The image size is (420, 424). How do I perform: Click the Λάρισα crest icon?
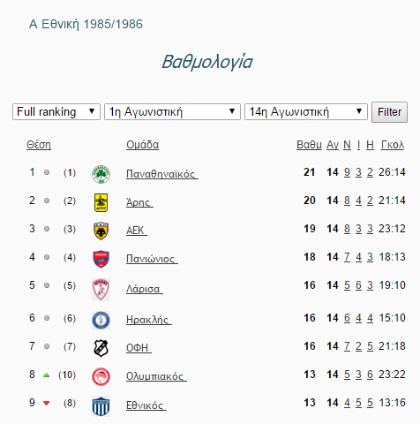(101, 290)
